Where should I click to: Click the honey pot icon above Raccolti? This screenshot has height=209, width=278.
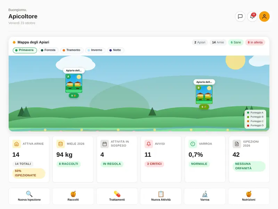[73, 194]
